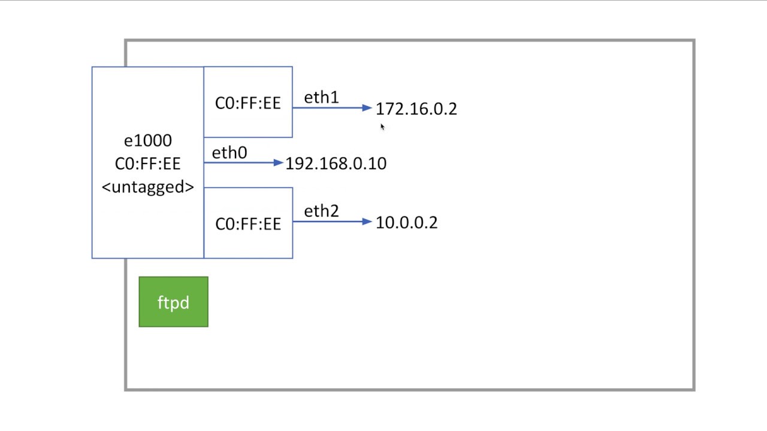Click the green ftpd box
The width and height of the screenshot is (767, 431).
coord(173,302)
